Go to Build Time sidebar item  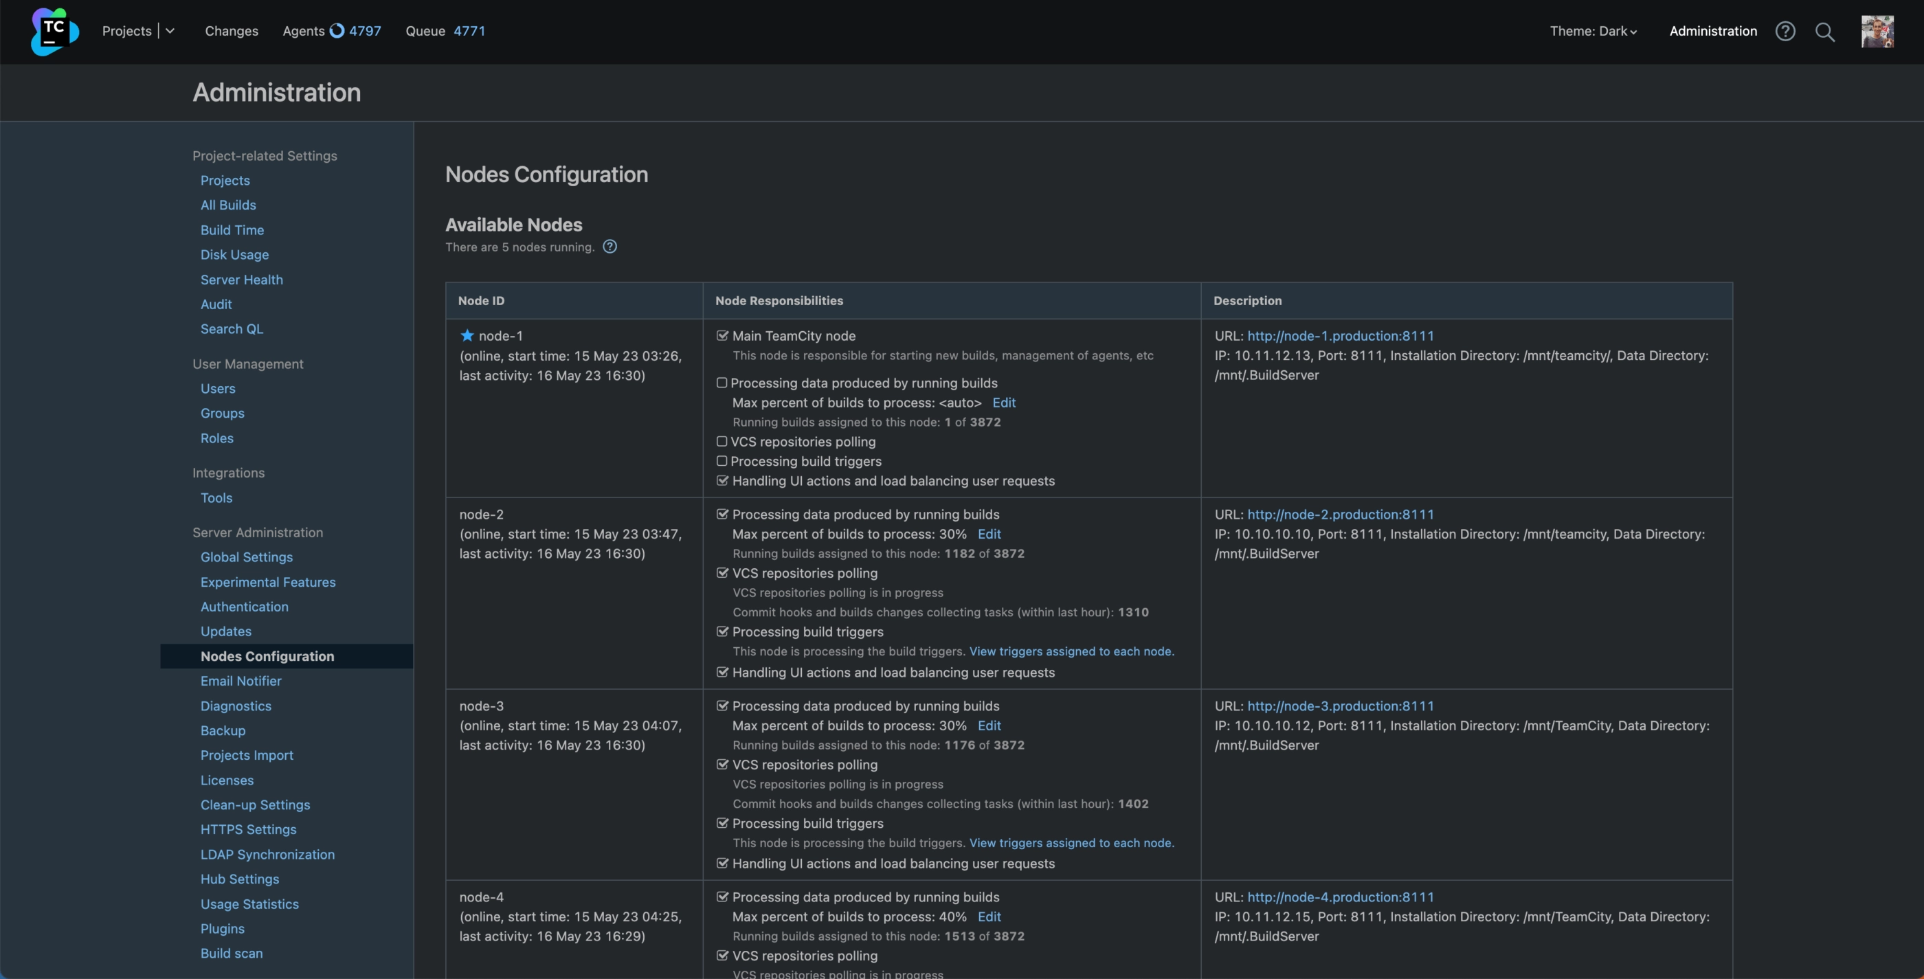[x=232, y=230]
